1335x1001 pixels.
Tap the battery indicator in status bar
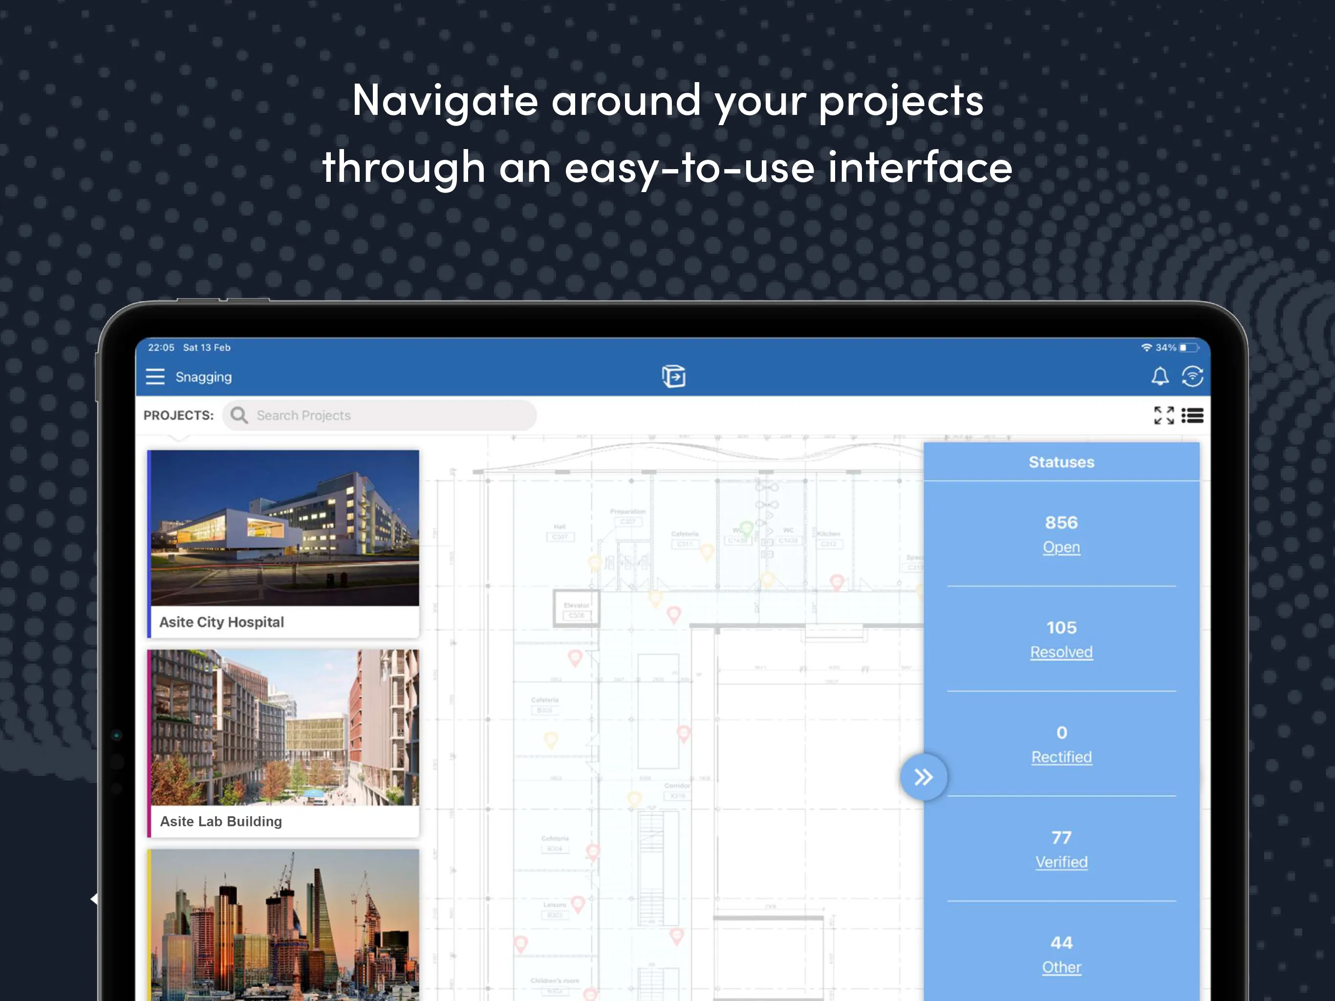[x=1188, y=347]
